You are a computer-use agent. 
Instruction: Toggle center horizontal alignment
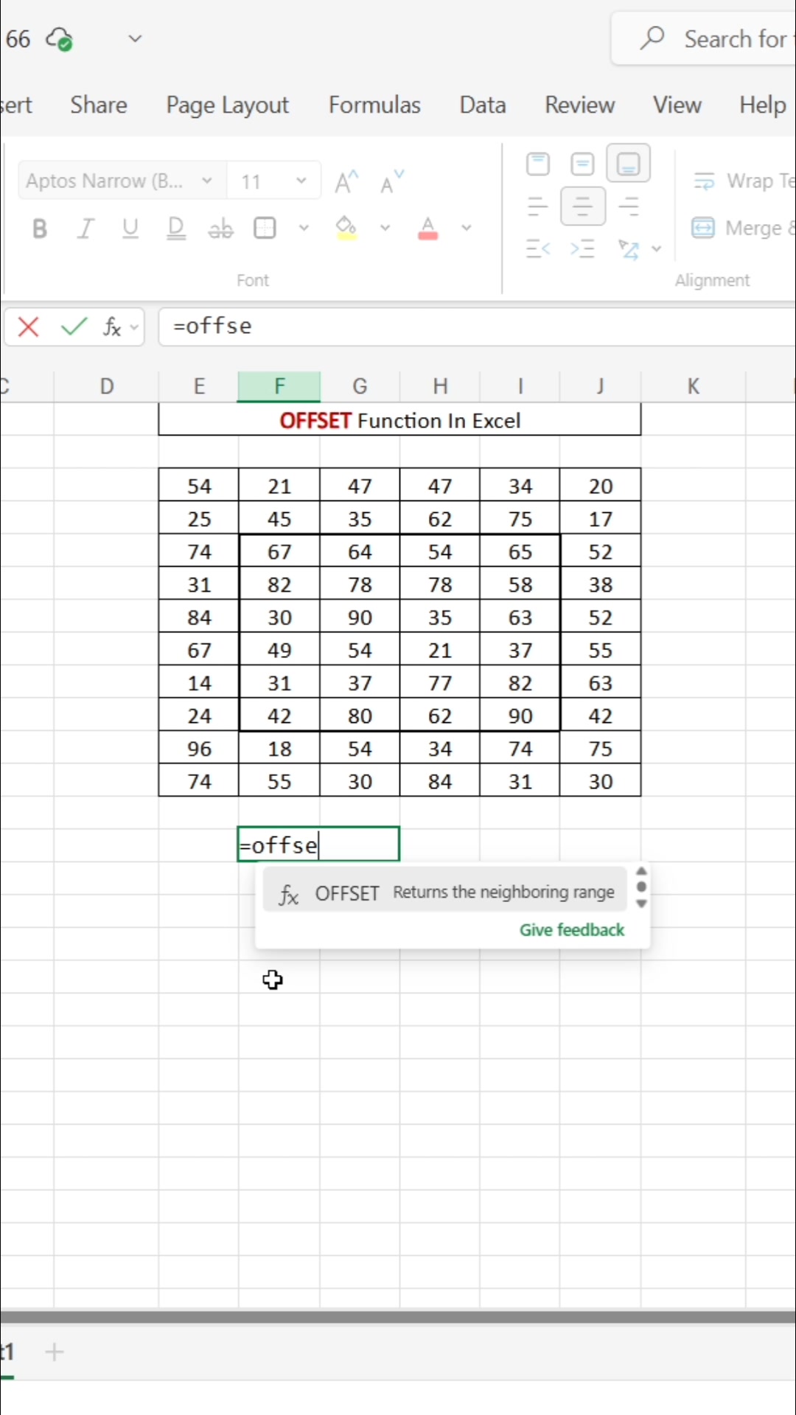[x=583, y=206]
